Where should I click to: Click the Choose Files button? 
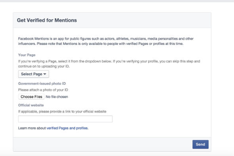point(31,97)
